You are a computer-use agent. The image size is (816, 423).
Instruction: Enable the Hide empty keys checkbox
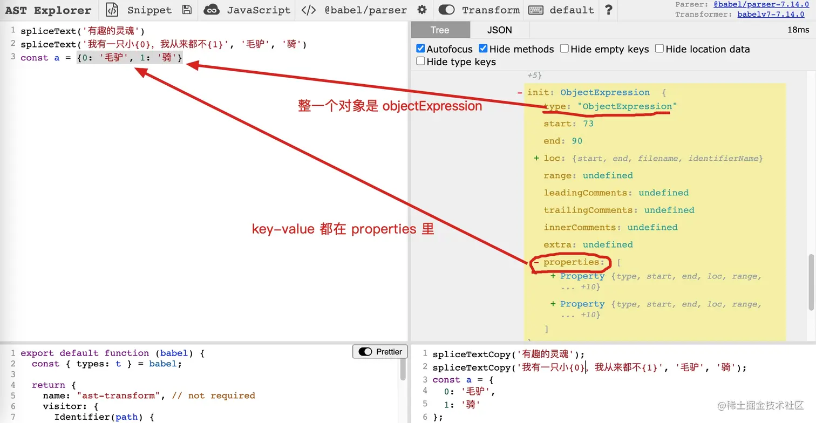tap(565, 49)
